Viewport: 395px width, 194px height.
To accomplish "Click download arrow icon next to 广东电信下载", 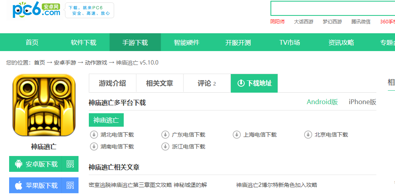I will point(165,135).
